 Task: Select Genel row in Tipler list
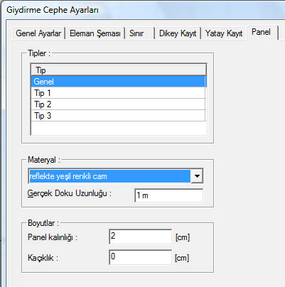119,82
